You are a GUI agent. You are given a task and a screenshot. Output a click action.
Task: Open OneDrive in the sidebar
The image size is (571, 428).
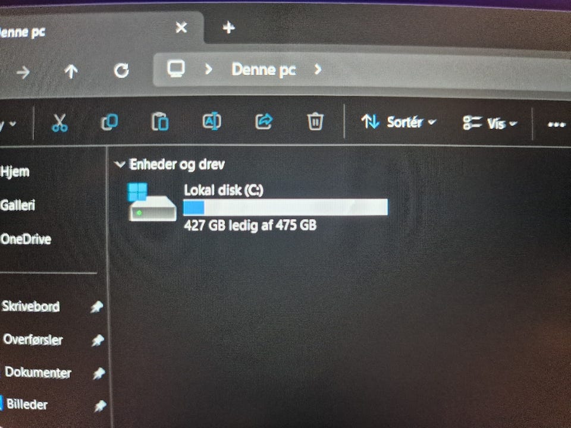tap(26, 239)
